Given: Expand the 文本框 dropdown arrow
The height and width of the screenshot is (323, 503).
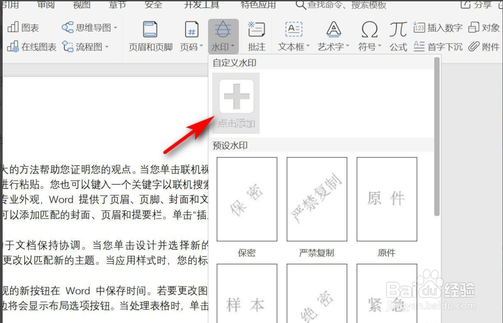Looking at the screenshot, I should [308, 46].
